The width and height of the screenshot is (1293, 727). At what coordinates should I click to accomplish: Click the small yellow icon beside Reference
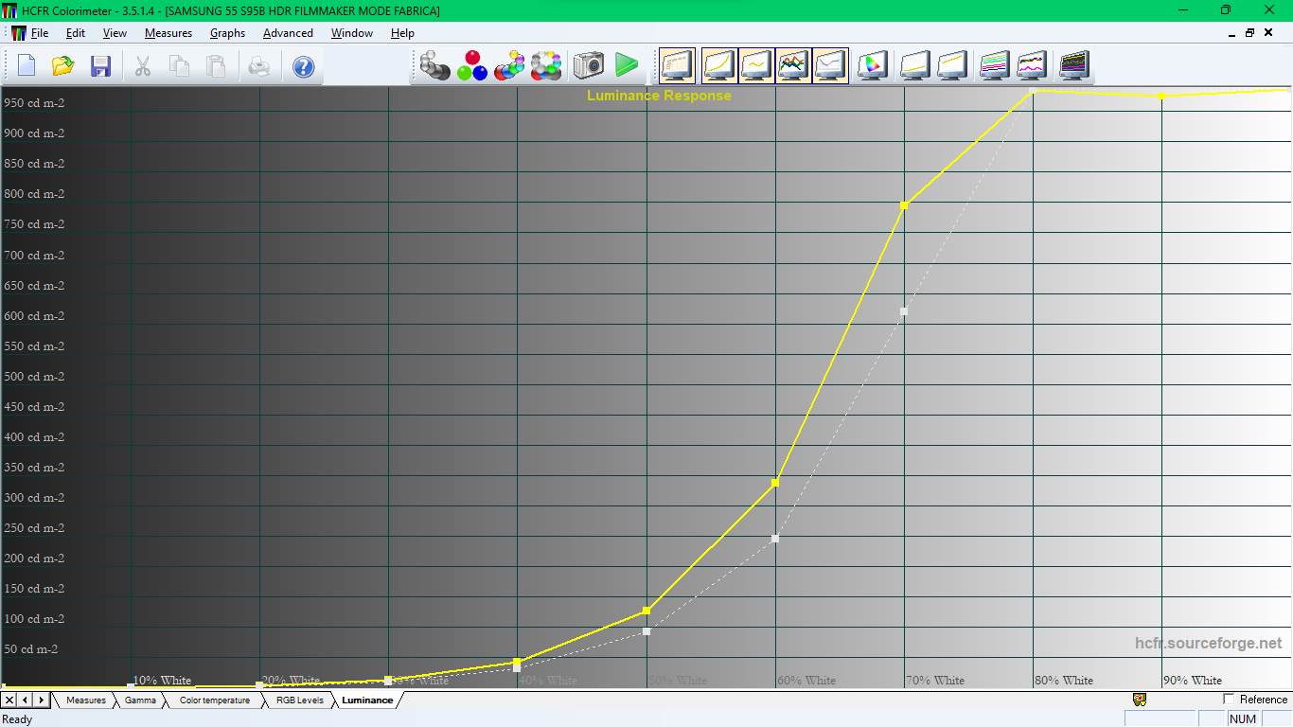tap(1140, 700)
